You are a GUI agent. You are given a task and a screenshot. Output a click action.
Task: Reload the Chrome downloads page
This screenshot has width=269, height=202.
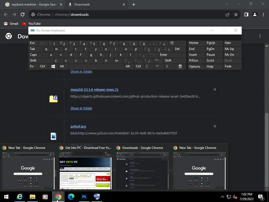point(23,15)
